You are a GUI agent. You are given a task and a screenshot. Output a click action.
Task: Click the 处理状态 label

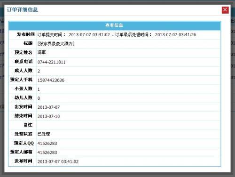[x=23, y=134]
